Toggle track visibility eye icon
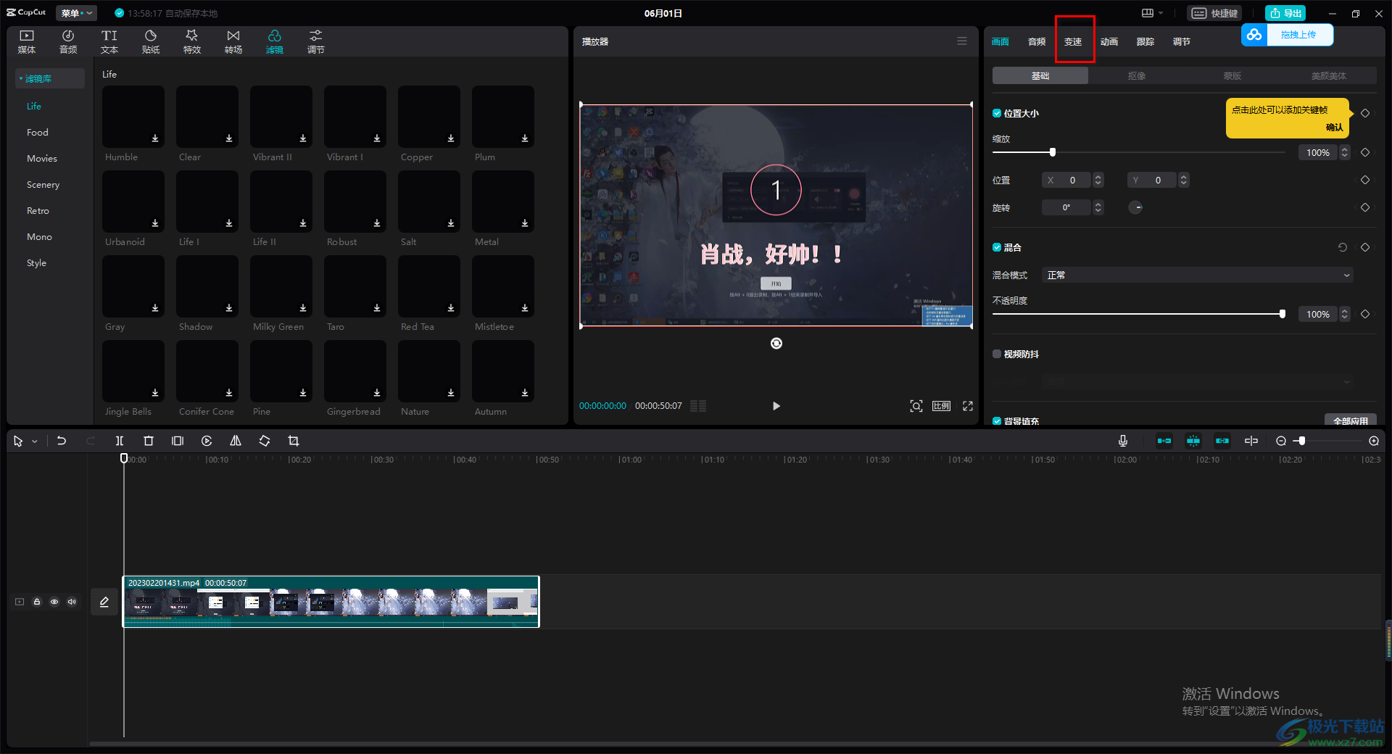The image size is (1392, 754). coord(54,602)
